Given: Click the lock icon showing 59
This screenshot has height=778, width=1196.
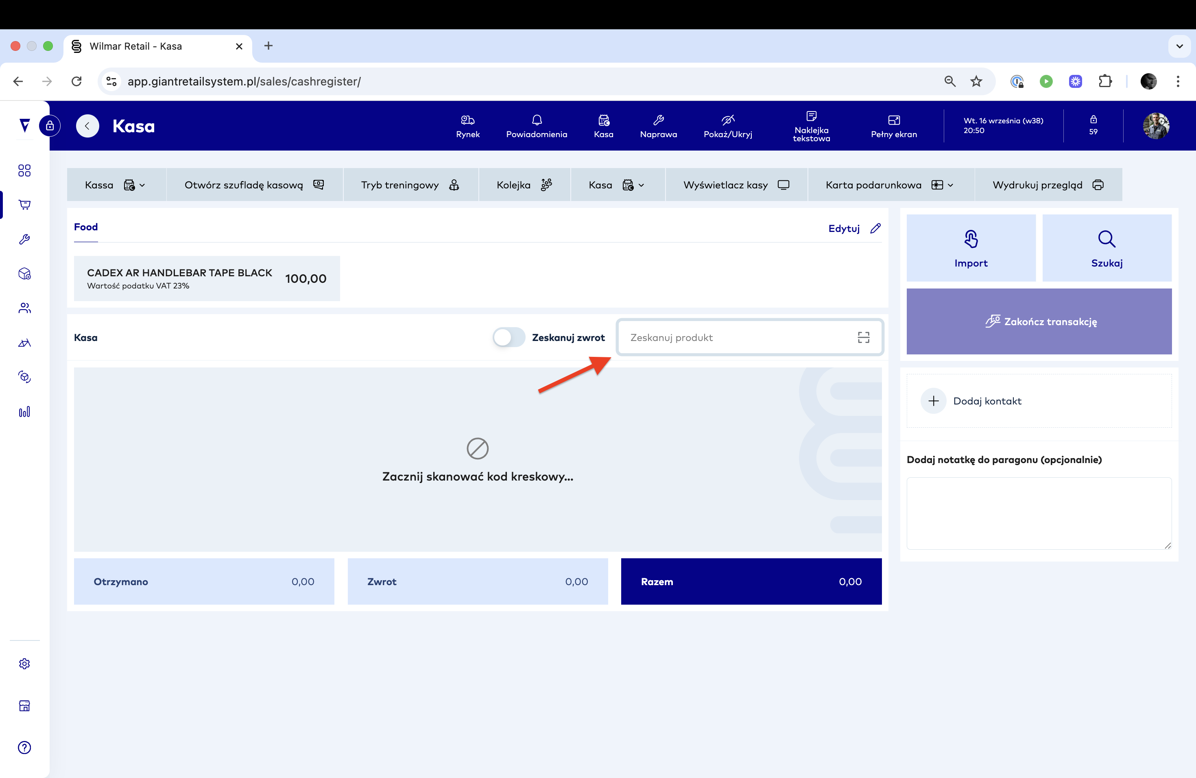Looking at the screenshot, I should click(1093, 125).
